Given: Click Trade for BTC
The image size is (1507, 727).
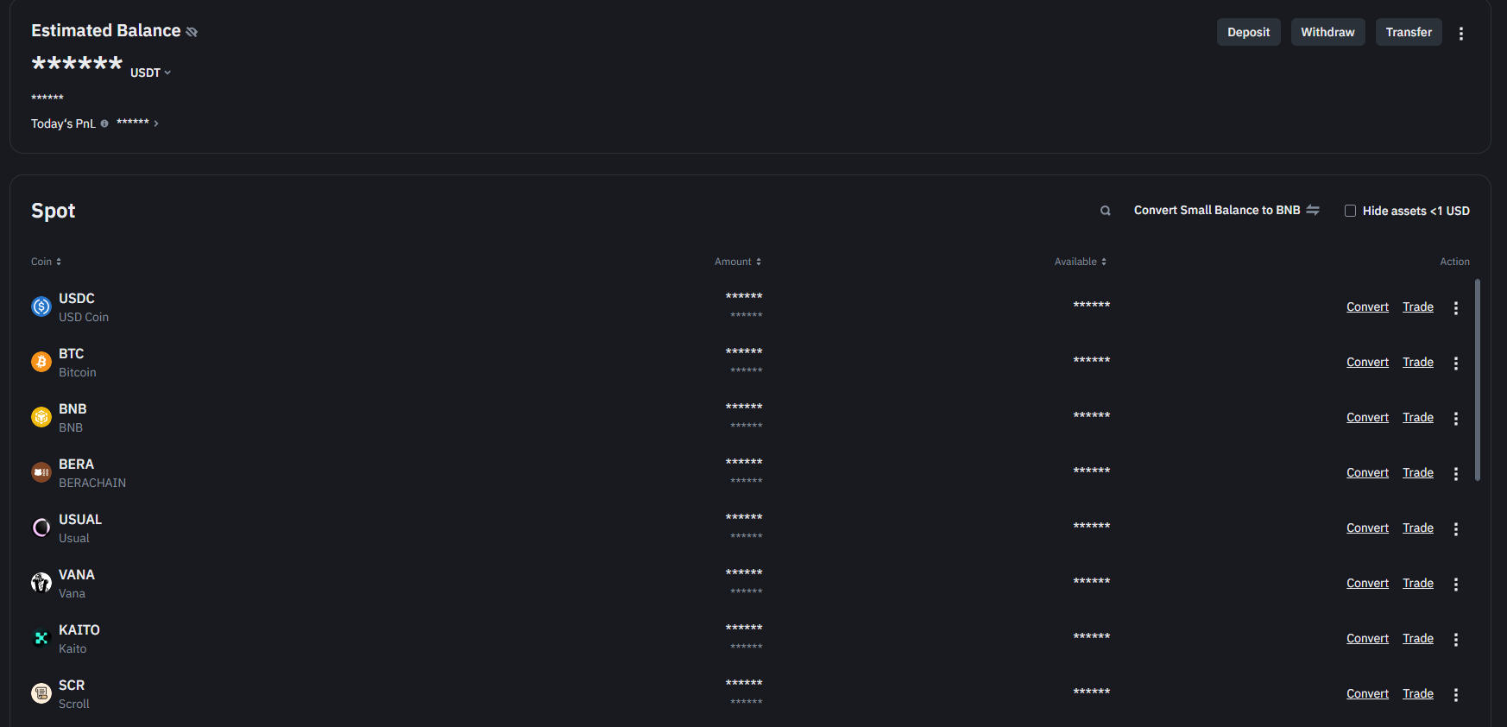Looking at the screenshot, I should point(1418,362).
